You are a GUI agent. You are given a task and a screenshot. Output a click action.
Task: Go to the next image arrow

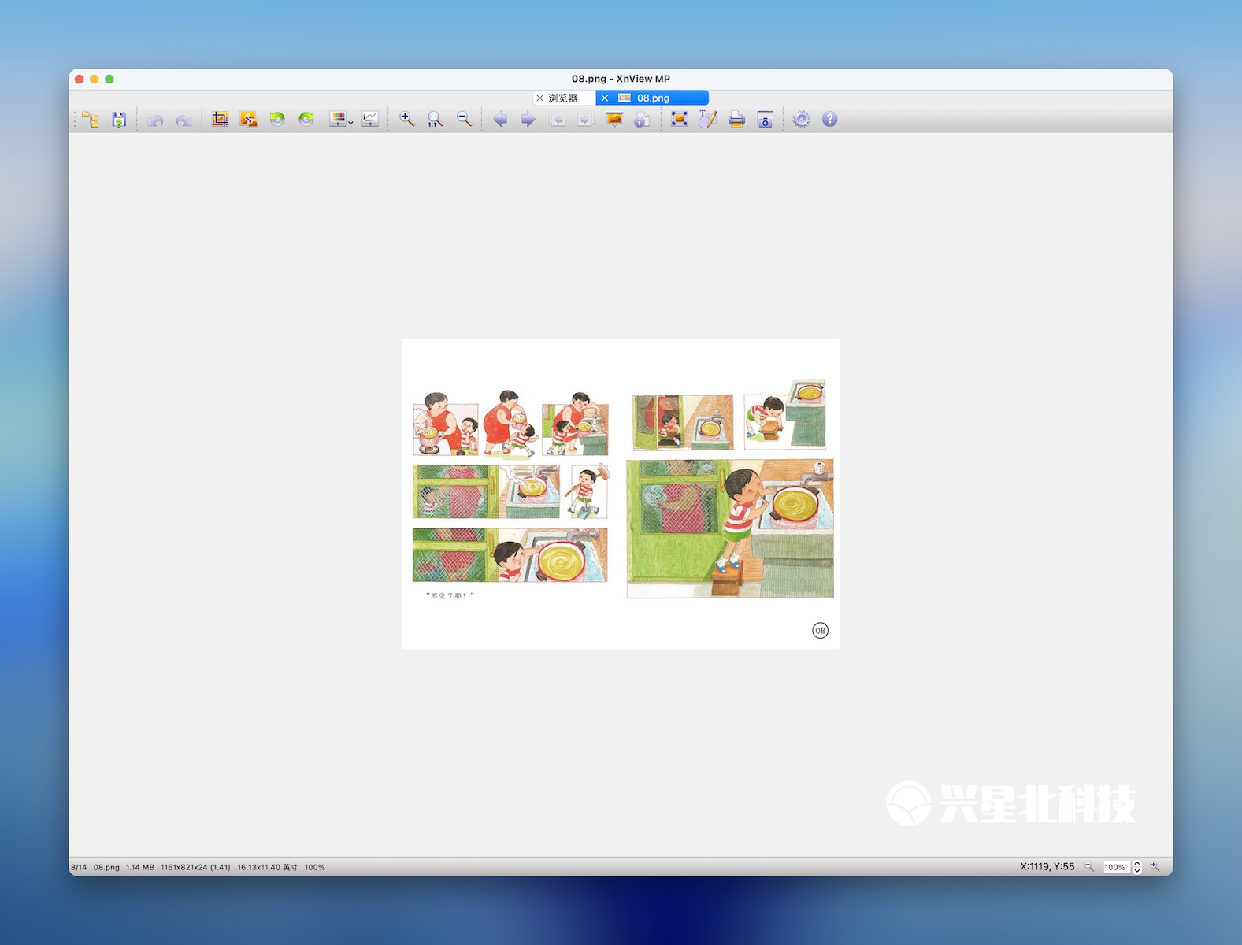[x=528, y=120]
